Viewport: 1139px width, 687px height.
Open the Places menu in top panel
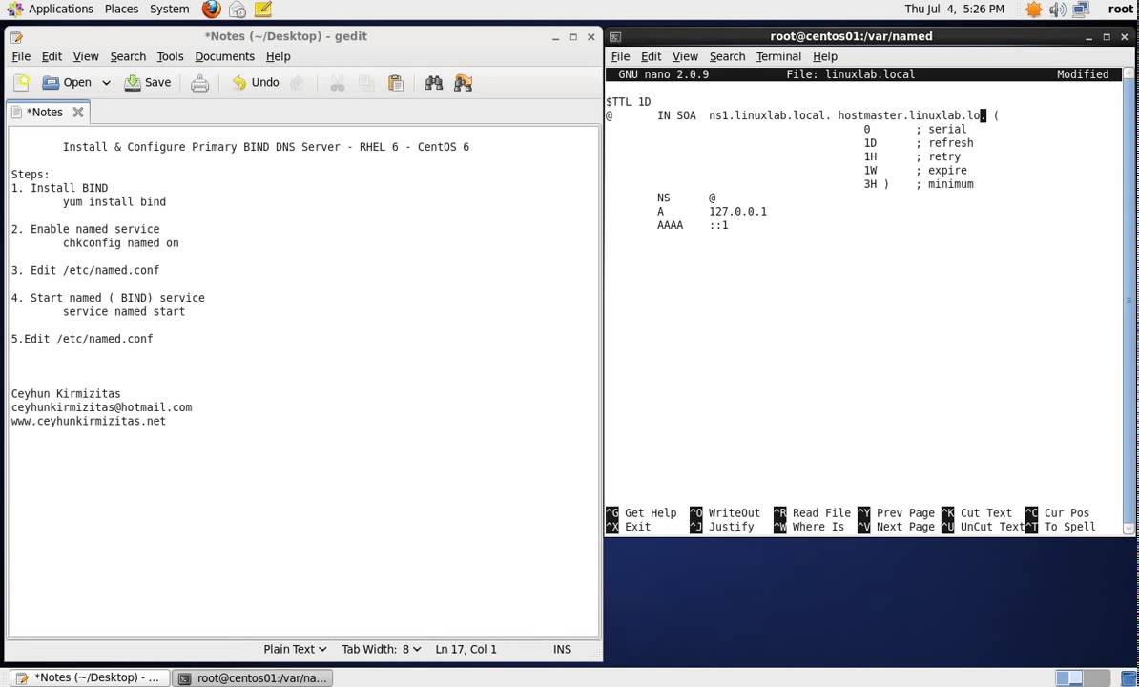(x=121, y=9)
